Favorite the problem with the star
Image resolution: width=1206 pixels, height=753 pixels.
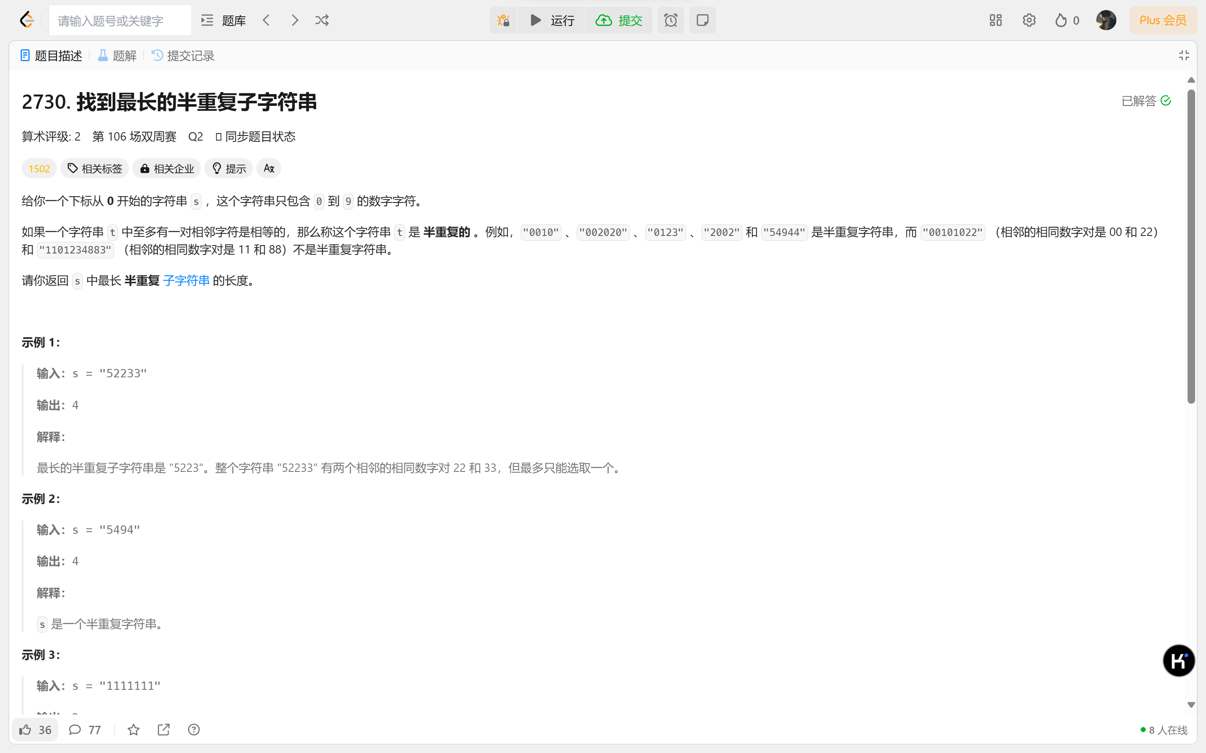point(133,729)
